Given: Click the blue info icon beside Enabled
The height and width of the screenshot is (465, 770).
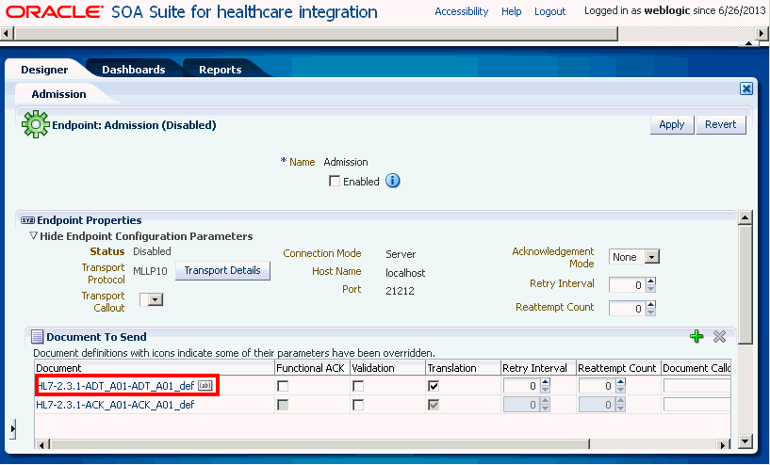Looking at the screenshot, I should tap(392, 181).
